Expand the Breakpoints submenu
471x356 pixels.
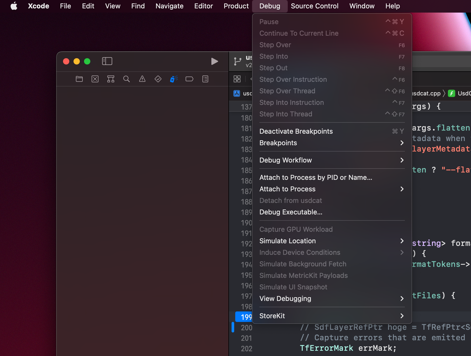[x=278, y=143]
